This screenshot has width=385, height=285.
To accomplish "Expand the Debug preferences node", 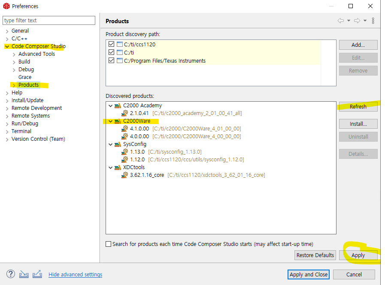I will [x=14, y=70].
